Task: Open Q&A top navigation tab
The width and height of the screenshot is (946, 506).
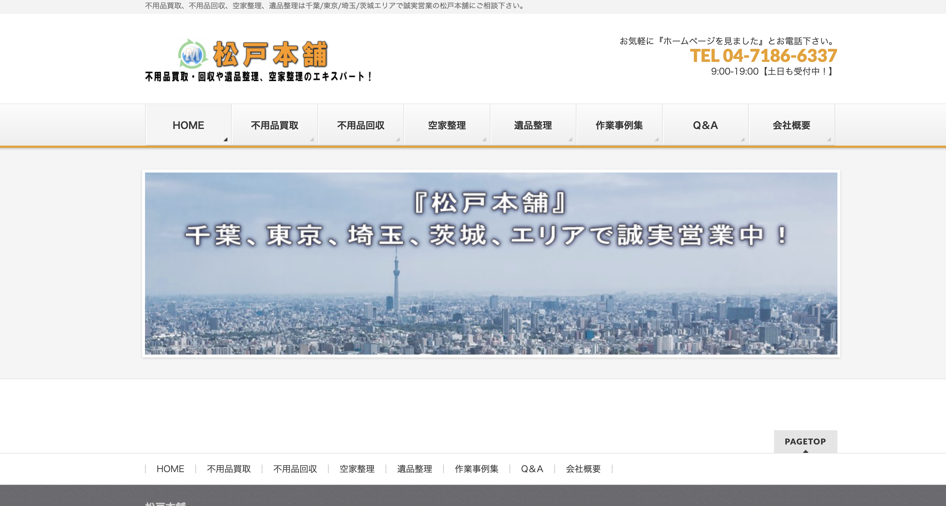Action: [x=705, y=125]
